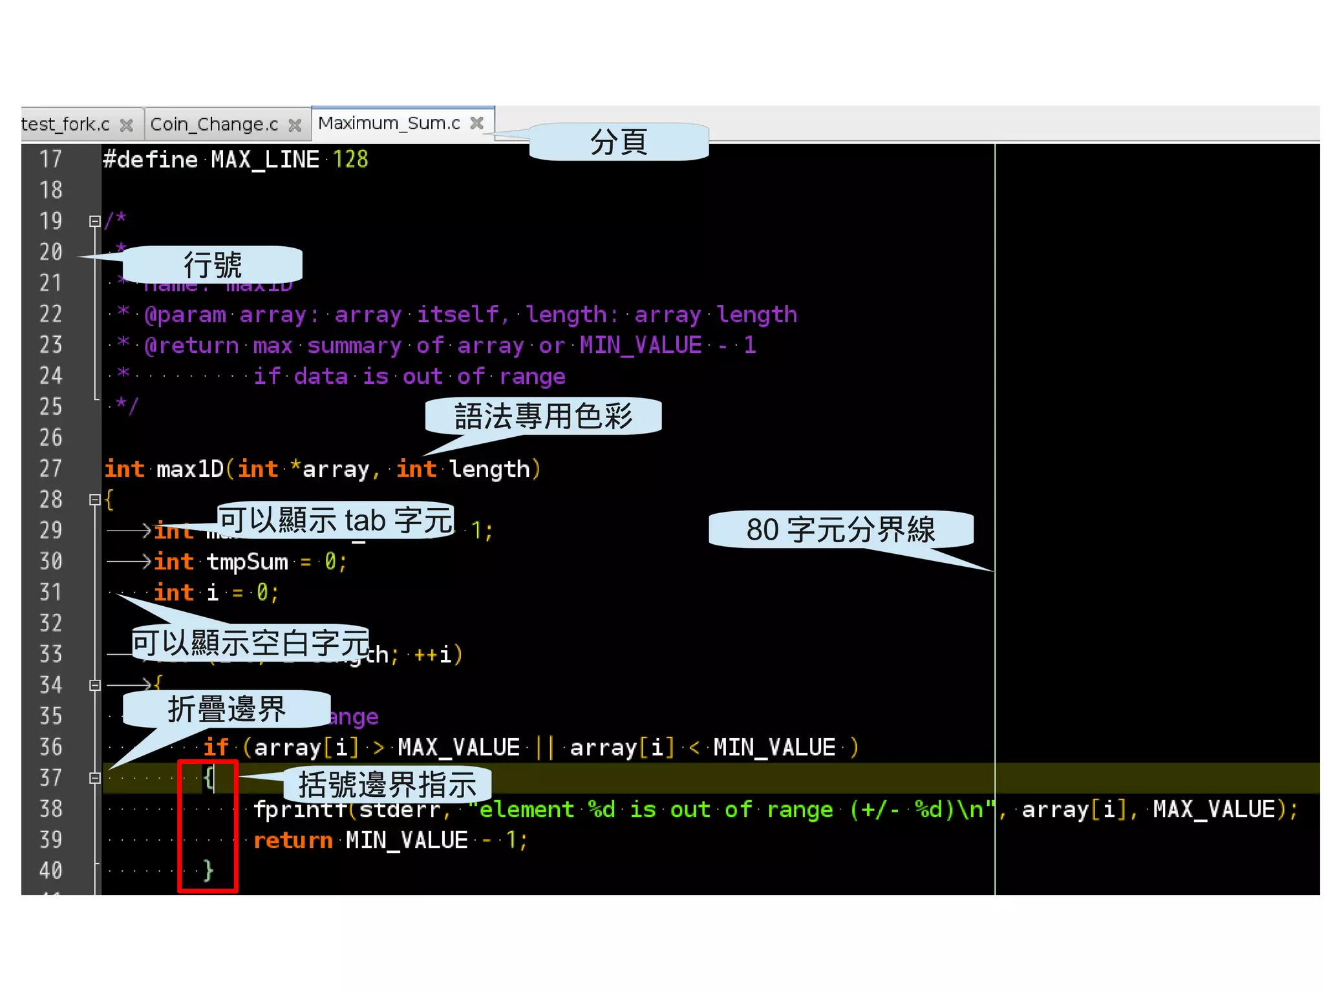Click line number 17 in the margin

point(51,159)
